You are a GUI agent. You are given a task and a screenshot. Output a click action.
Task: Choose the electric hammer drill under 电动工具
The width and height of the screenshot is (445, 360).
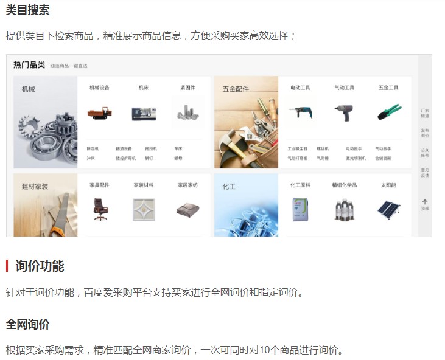(x=301, y=112)
